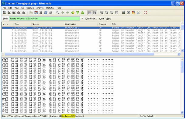Edit capture filters icon
Screen dimensions: 186x119
point(123,13)
